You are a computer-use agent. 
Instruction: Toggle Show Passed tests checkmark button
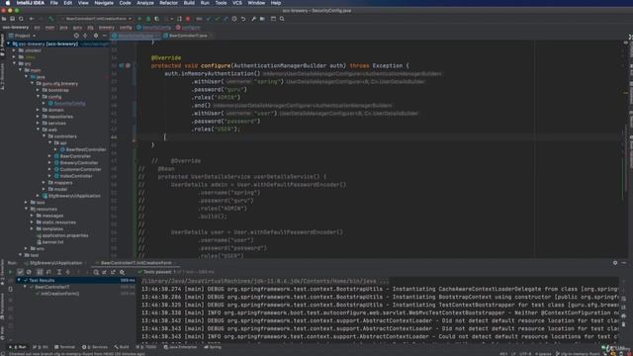click(x=20, y=272)
